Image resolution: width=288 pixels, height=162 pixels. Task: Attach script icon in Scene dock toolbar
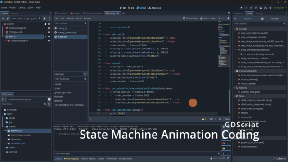(45, 18)
